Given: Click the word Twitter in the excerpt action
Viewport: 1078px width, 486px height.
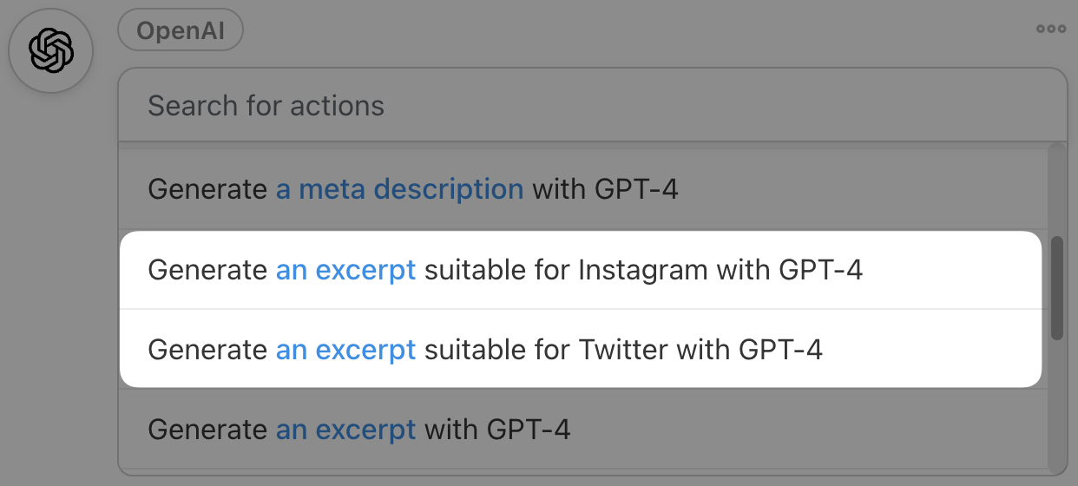Looking at the screenshot, I should coord(623,350).
